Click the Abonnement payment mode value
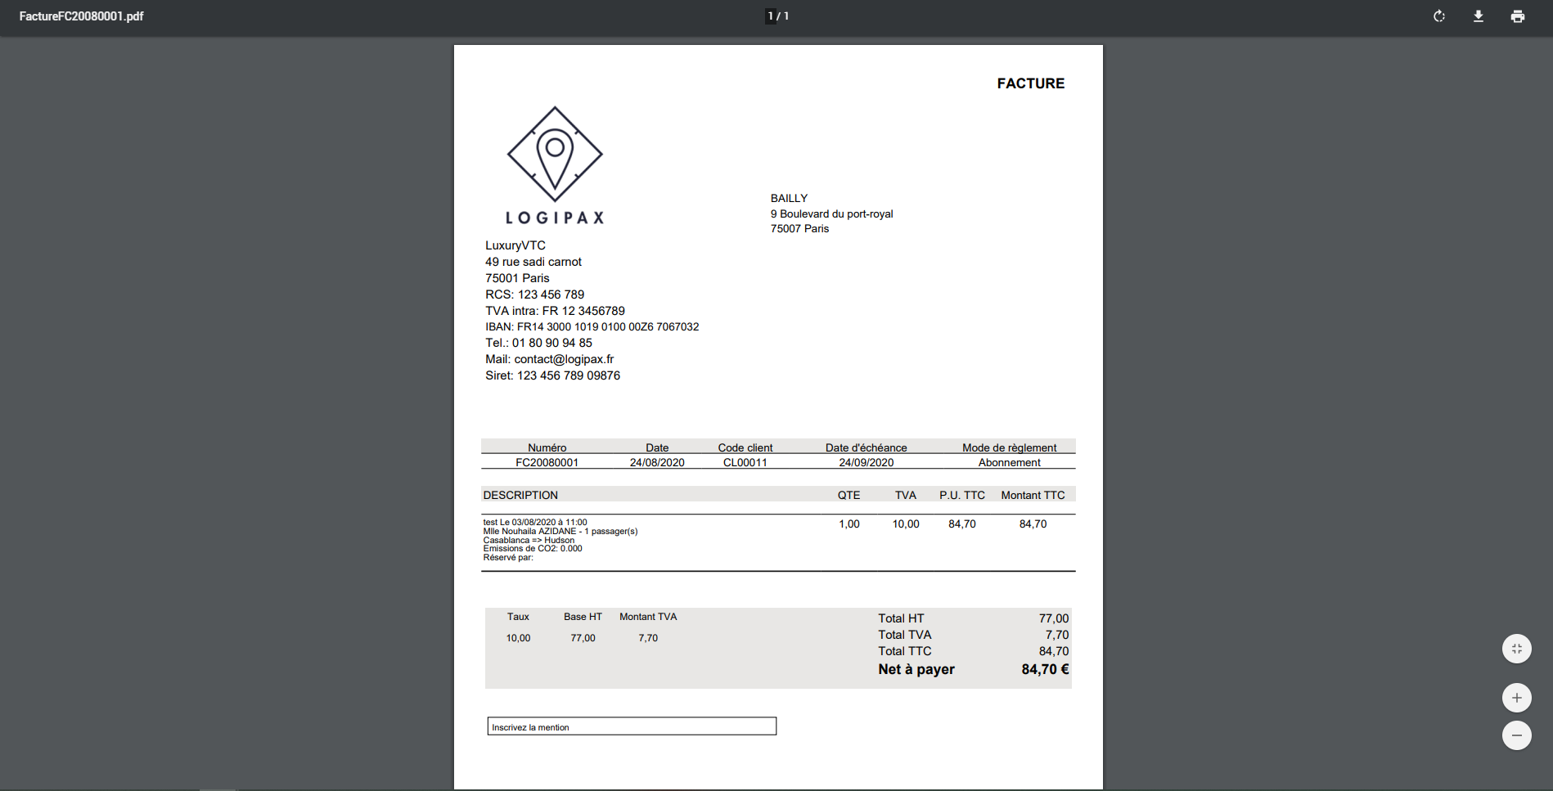This screenshot has width=1553, height=791. point(1009,463)
